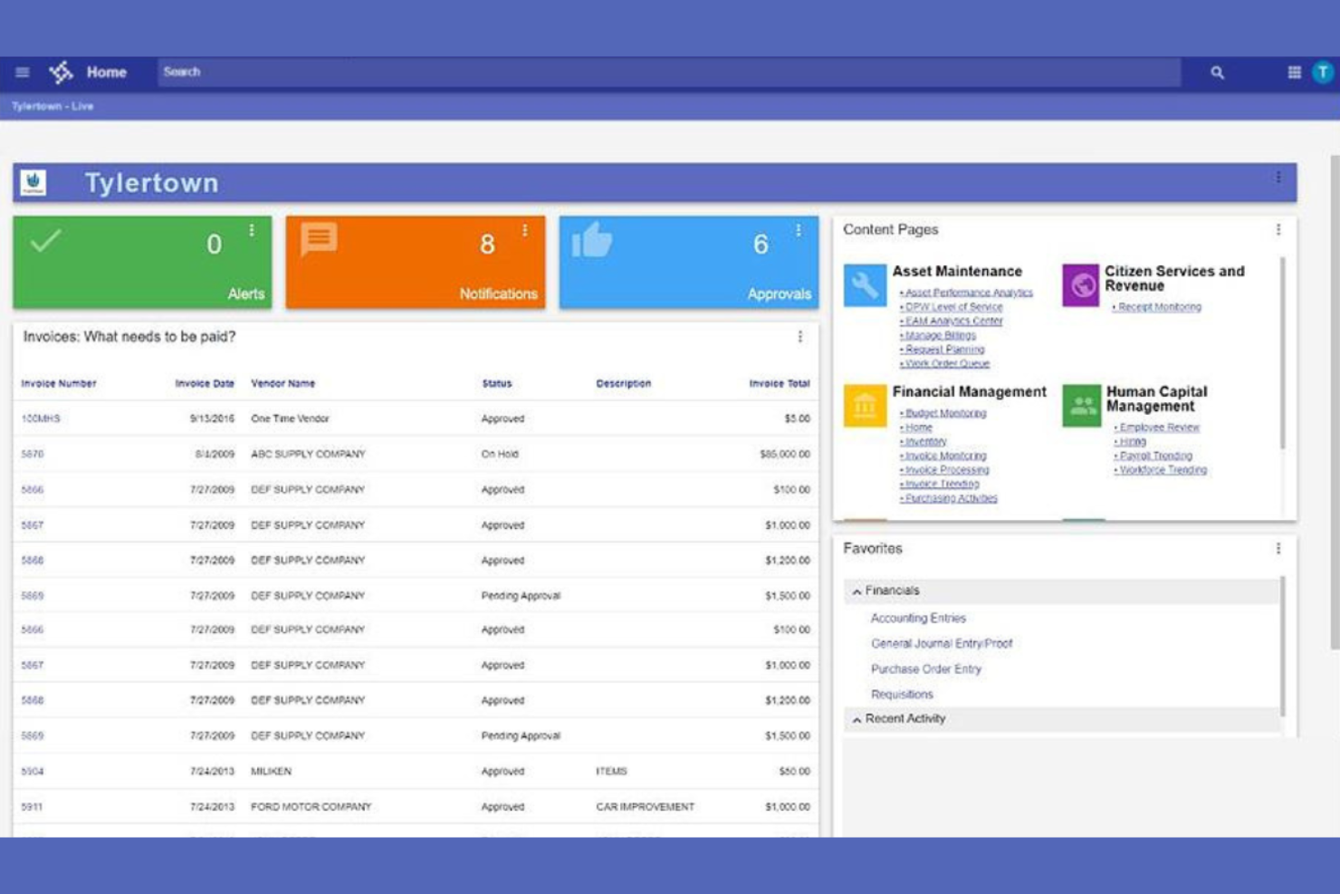Open the 6 Approvals tile

coord(689,263)
